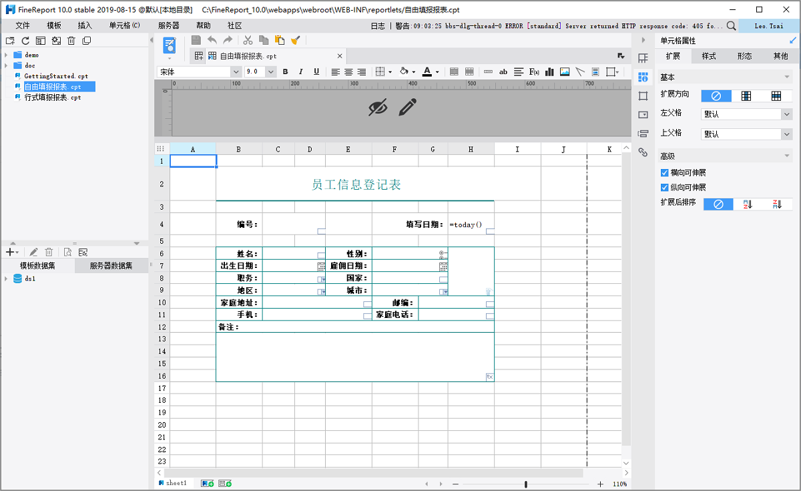Click the paste clipboard icon
This screenshot has width=801, height=491.
(x=280, y=40)
